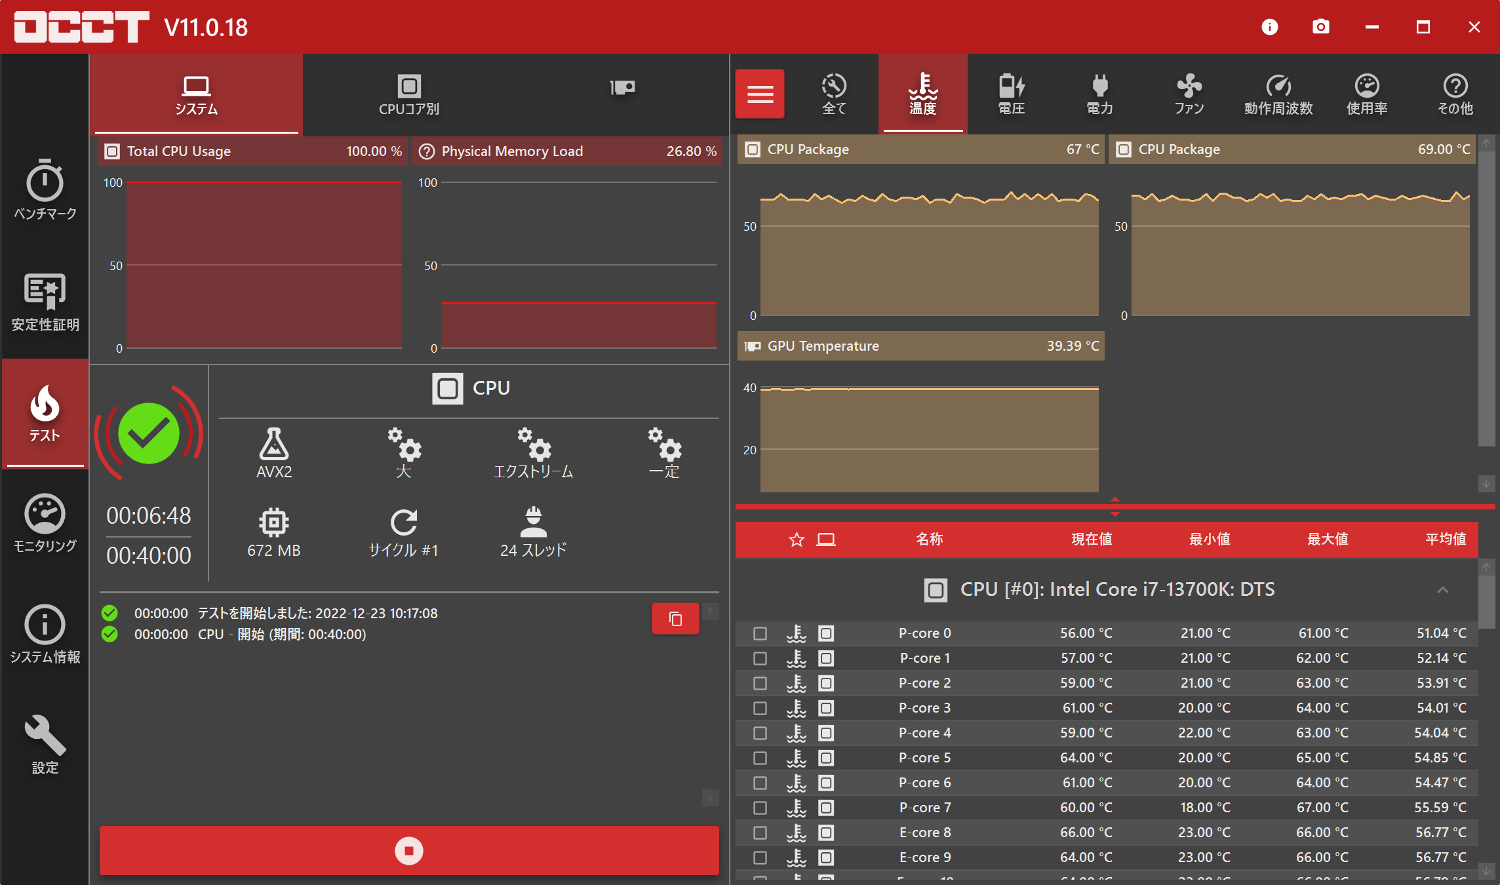
Task: Click the log scroll-down arrow
Action: pyautogui.click(x=710, y=797)
